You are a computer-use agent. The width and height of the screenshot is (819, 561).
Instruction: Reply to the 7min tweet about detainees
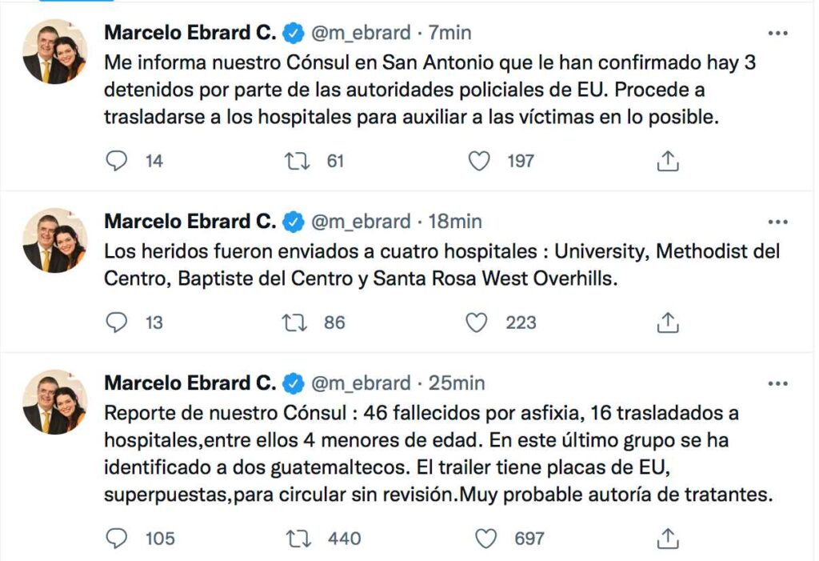(116, 161)
